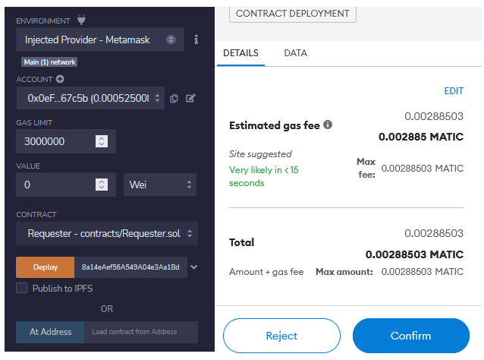Click the Max fee 0.00288503 MATIC value

(423, 169)
